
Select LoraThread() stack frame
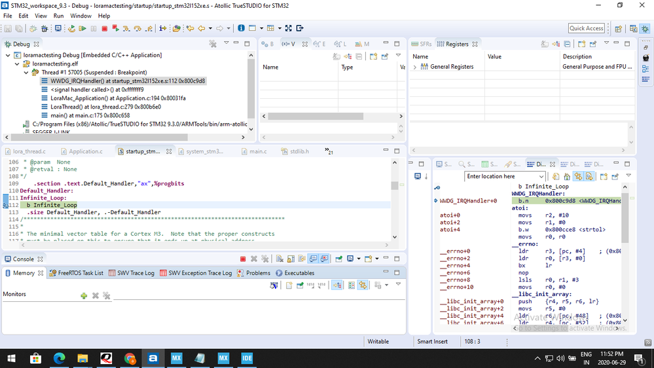tap(105, 107)
